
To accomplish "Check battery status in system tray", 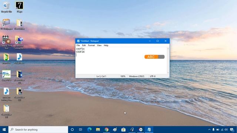I will 218,130.
